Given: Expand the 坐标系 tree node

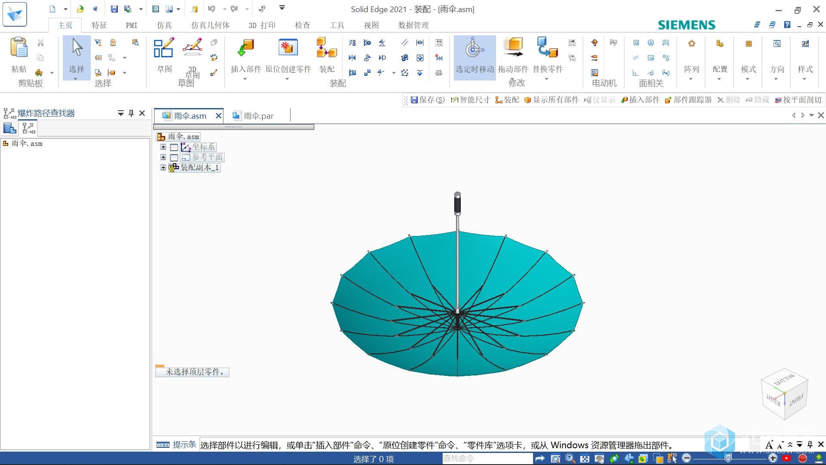Looking at the screenshot, I should (x=163, y=147).
